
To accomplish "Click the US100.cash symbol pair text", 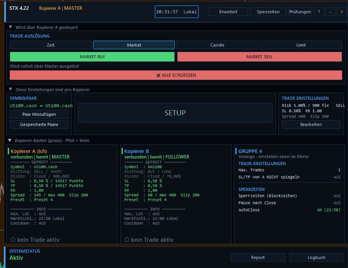I will pos(41,106).
